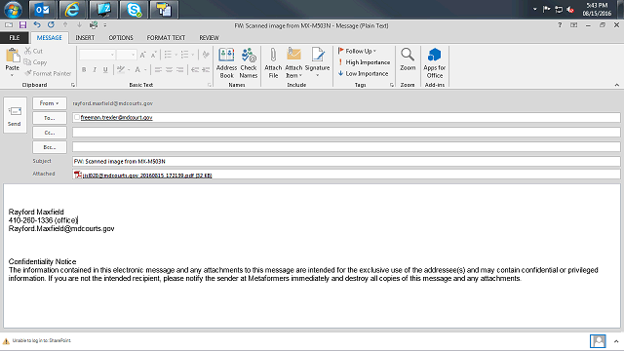The image size is (624, 351).
Task: Tick the checkbox beside the freeman recipient address
Action: 77,117
